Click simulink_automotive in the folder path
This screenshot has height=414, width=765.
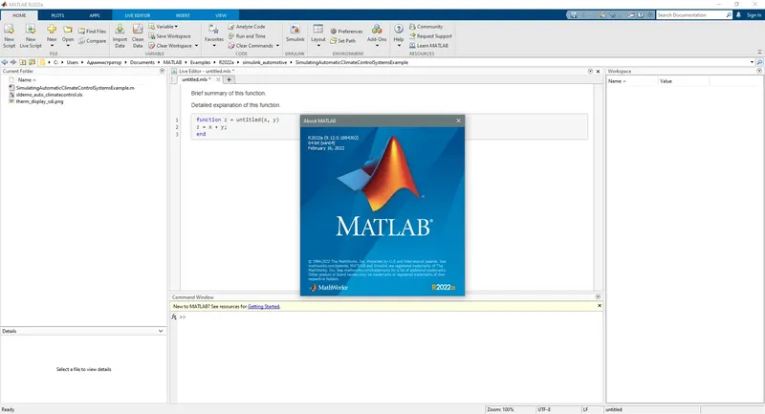265,62
